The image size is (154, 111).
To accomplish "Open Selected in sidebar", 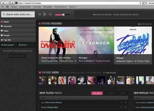I will 18,26.
